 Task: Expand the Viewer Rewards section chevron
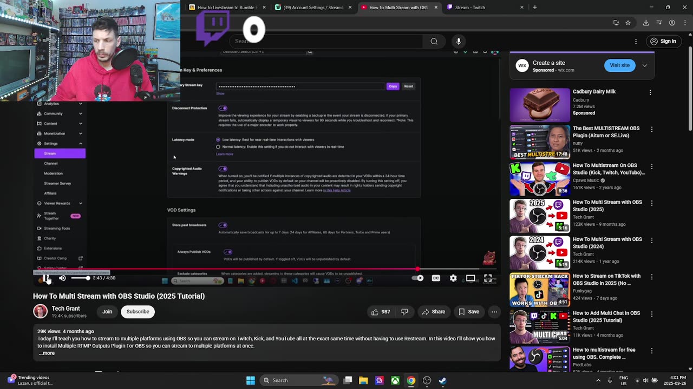click(x=81, y=203)
